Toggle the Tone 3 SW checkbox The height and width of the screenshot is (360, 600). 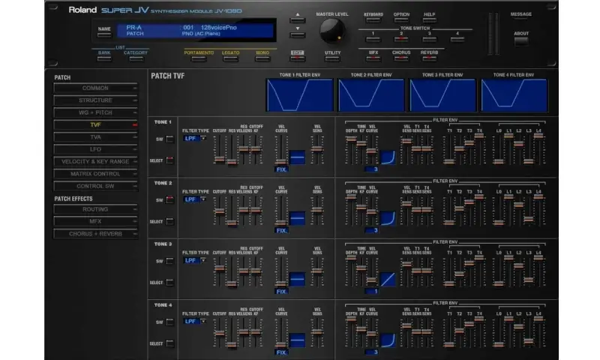tap(169, 261)
